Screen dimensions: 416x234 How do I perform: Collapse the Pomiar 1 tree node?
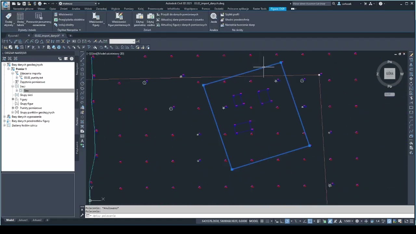[9, 69]
